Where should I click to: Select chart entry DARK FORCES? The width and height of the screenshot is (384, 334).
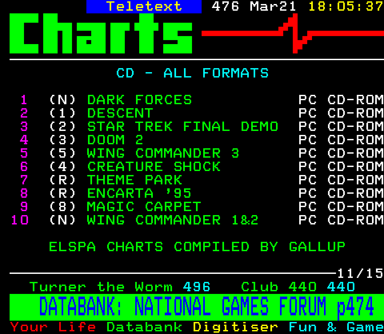click(x=139, y=100)
